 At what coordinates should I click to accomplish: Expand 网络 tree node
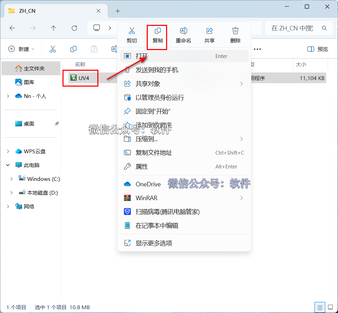8,206
